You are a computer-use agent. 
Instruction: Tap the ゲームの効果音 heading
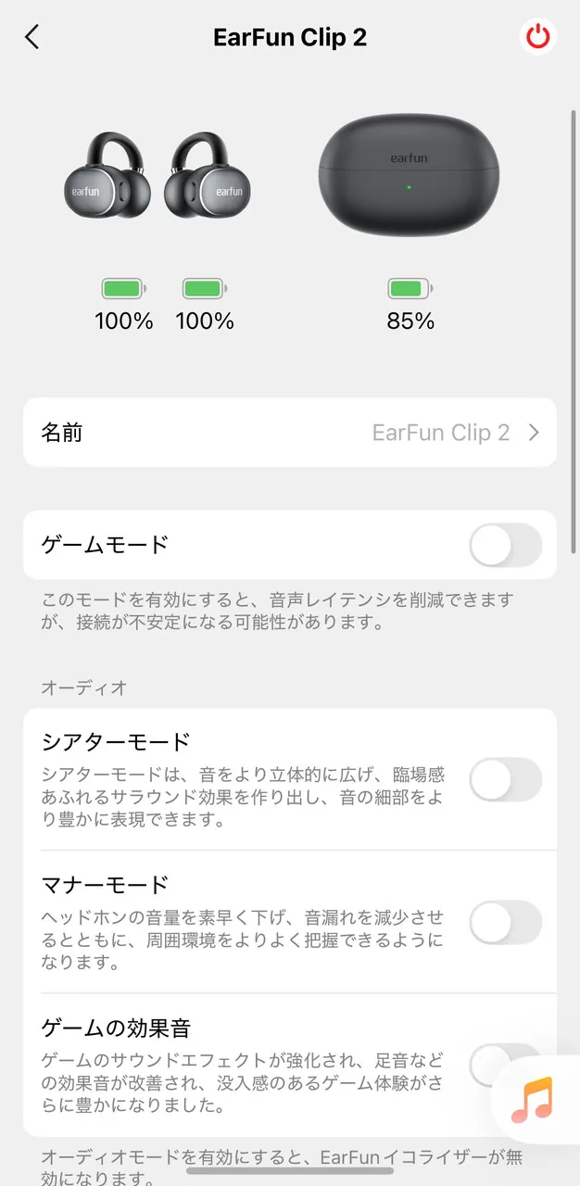coord(116,1028)
